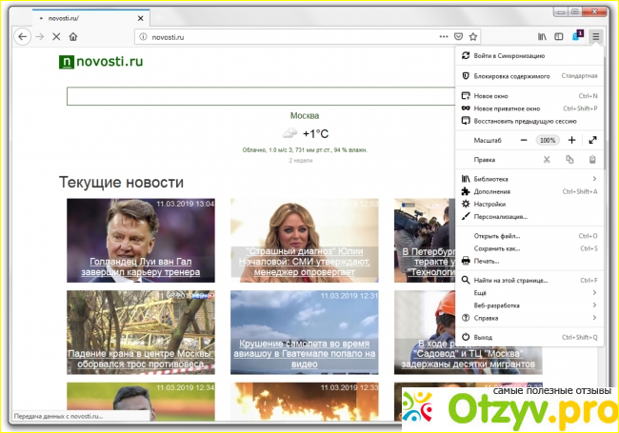Open page actions three-dot menu in address bar

pyautogui.click(x=443, y=36)
